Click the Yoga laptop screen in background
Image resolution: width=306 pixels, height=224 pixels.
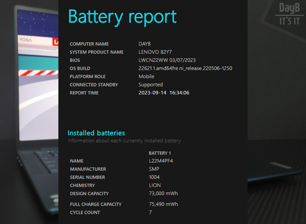pos(38,86)
